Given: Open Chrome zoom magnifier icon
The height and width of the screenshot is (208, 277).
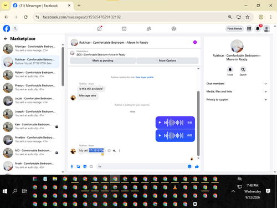Looking at the screenshot, I should pos(230,17).
